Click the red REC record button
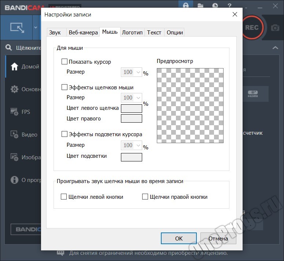 [252, 27]
